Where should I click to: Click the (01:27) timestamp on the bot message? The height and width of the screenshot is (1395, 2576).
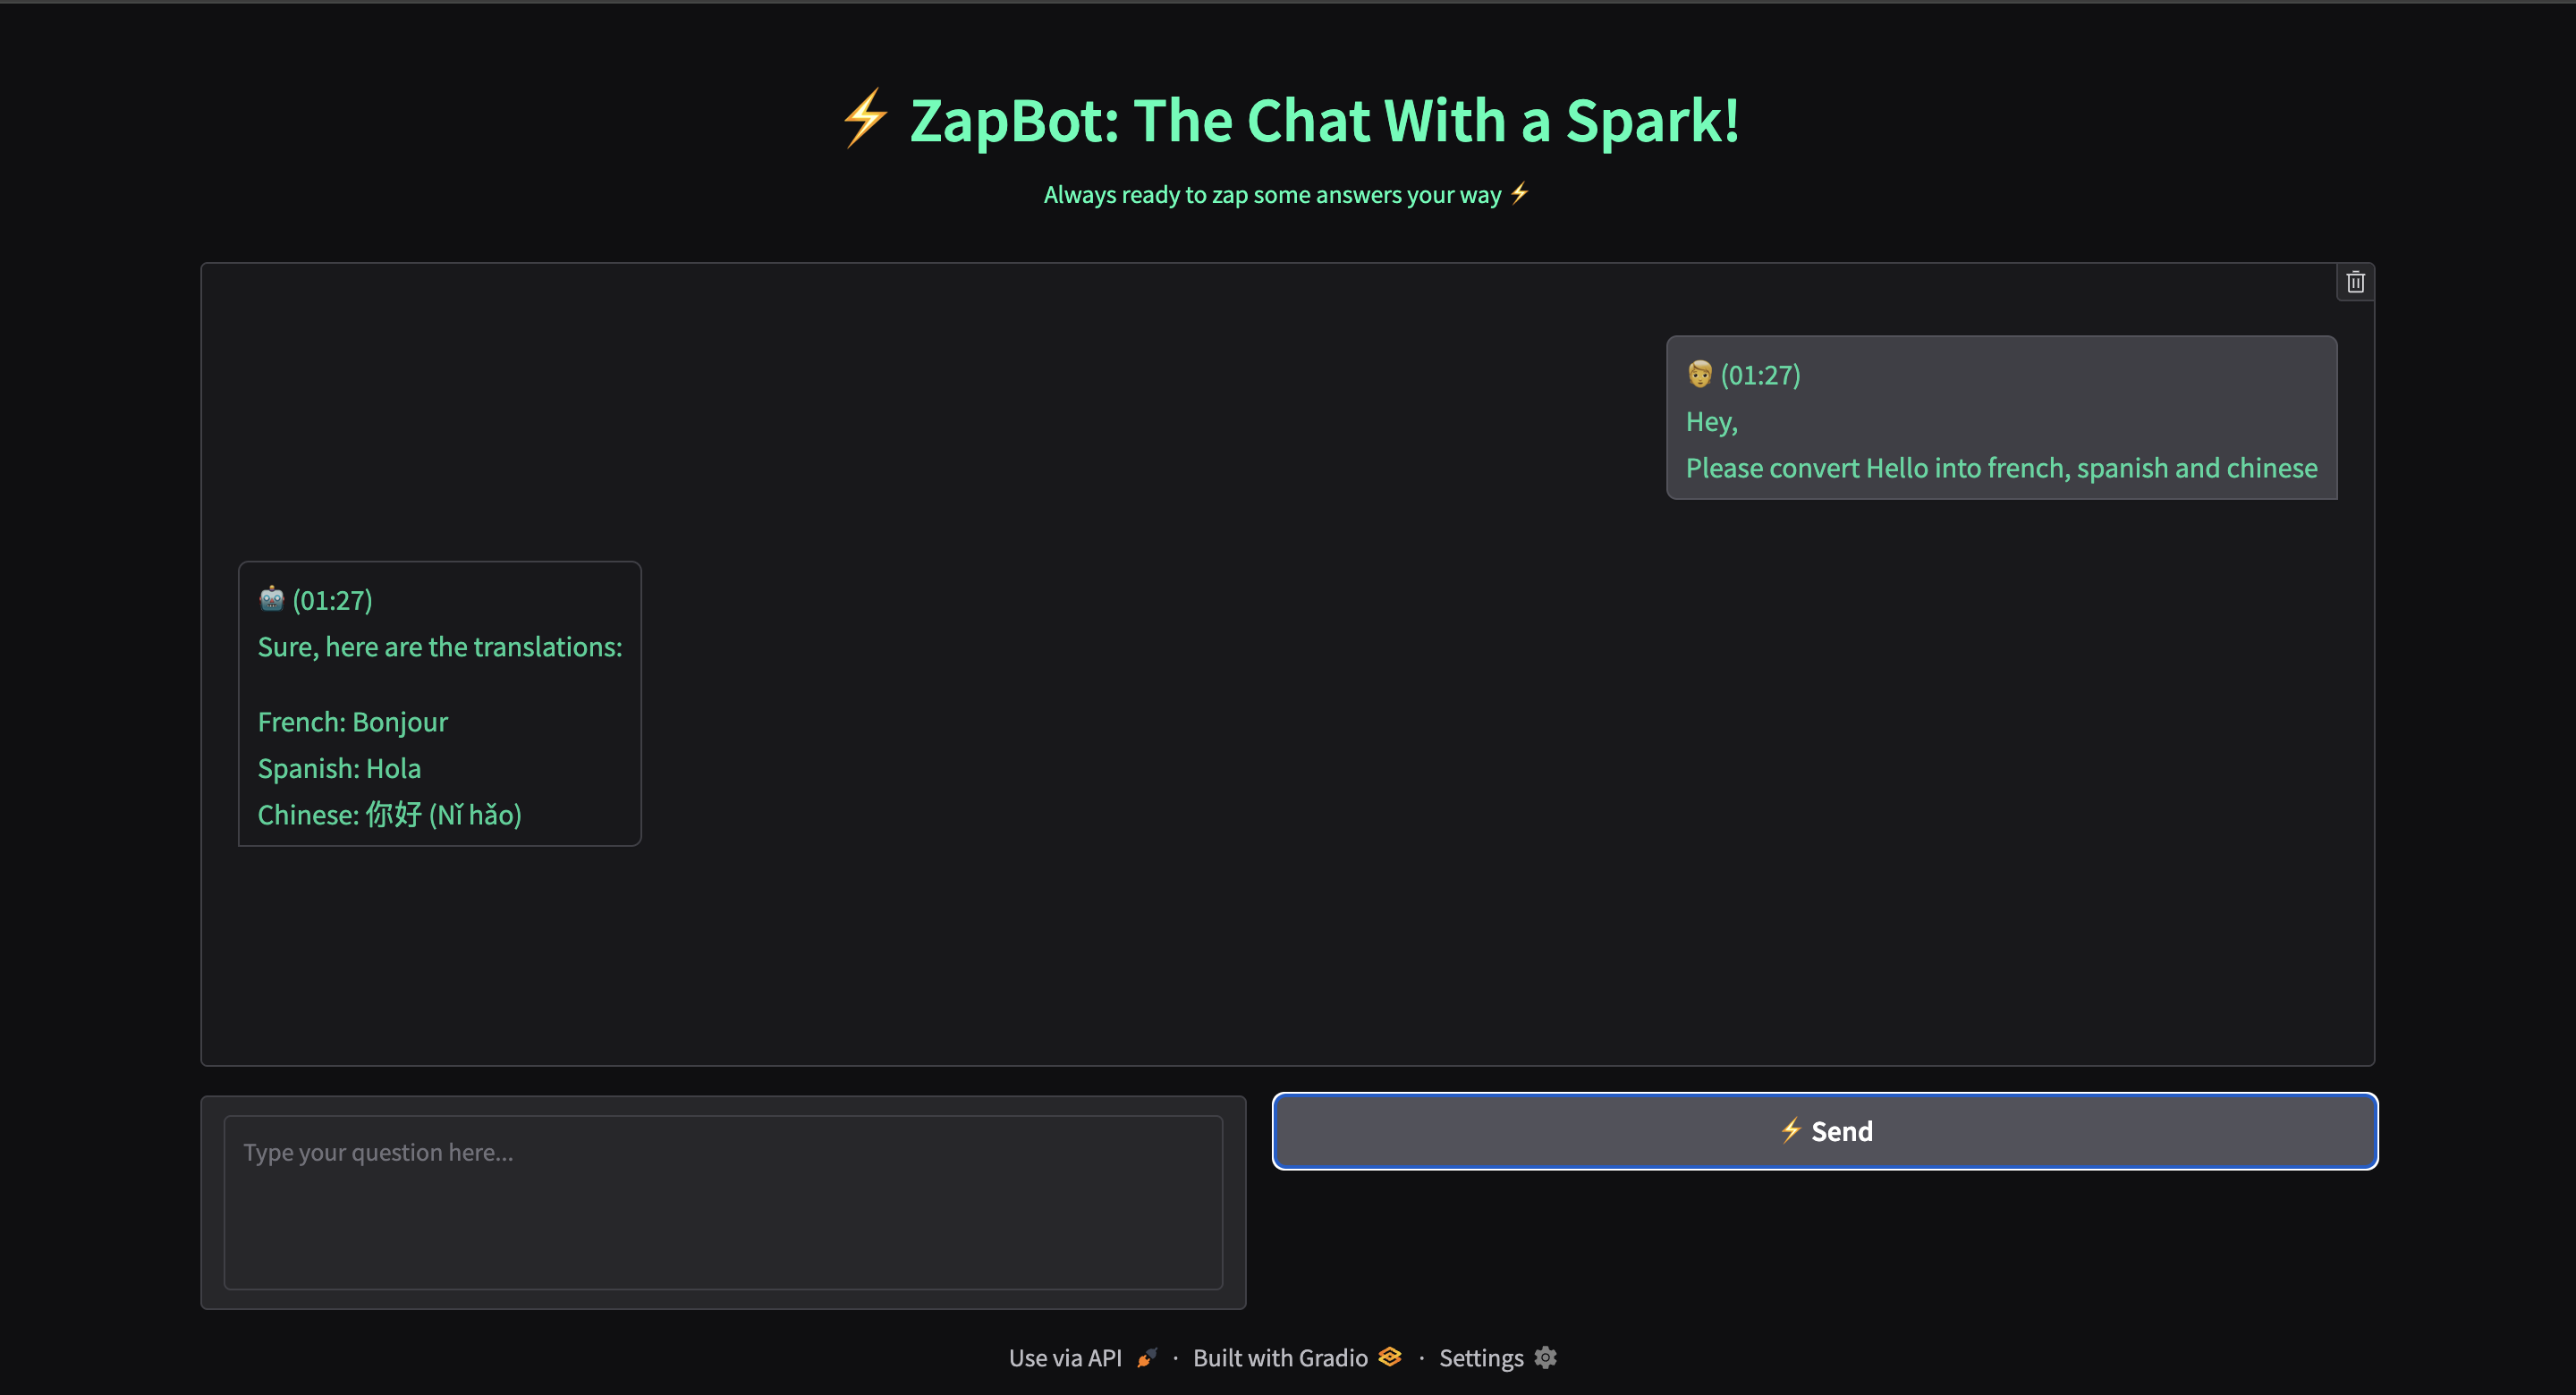[x=332, y=600]
